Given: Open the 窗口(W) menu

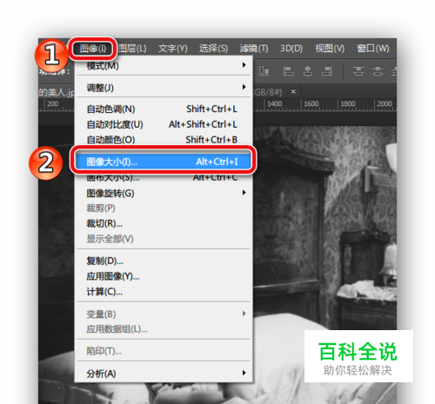Looking at the screenshot, I should coord(373,49).
